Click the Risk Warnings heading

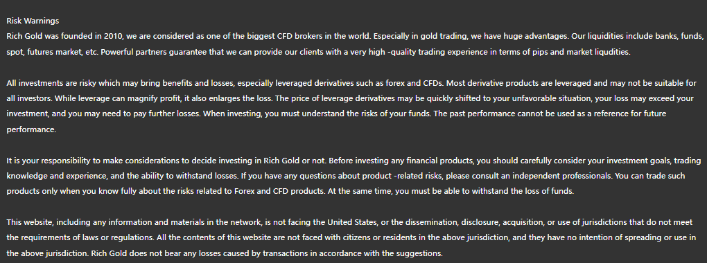pos(33,21)
